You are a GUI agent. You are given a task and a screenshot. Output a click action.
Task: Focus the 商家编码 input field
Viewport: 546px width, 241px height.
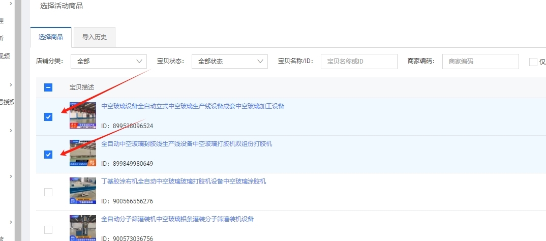(480, 62)
